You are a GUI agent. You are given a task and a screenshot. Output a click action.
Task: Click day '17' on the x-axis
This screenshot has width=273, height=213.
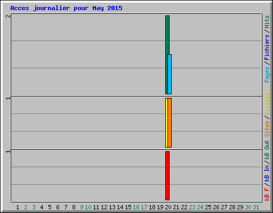[144, 207]
